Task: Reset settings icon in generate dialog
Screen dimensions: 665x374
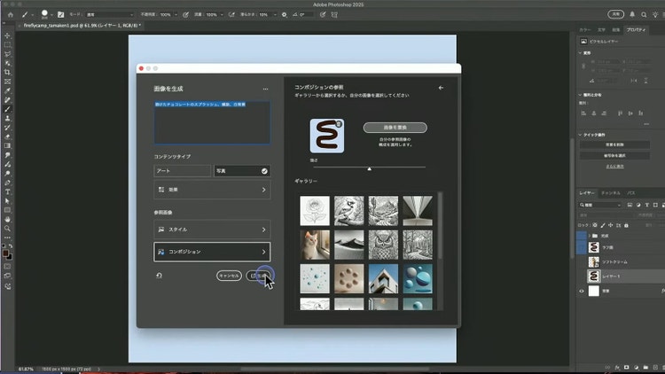Action: 159,276
